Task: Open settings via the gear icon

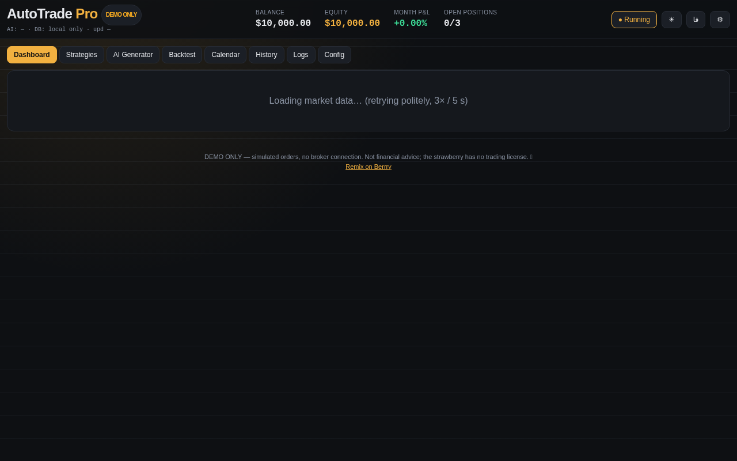Action: [x=720, y=20]
